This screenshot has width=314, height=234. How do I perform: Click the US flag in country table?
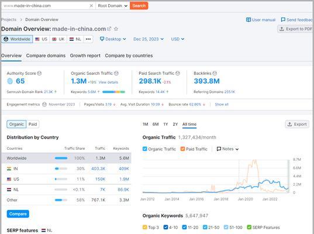click(x=9, y=179)
